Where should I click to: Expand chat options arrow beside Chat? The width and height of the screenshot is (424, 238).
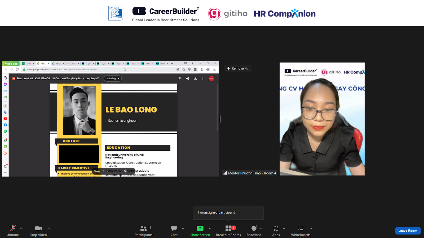pyautogui.click(x=183, y=228)
